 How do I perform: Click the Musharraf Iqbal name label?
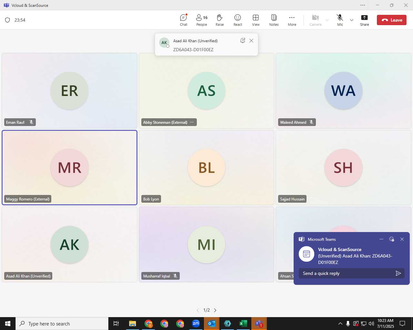point(156,276)
